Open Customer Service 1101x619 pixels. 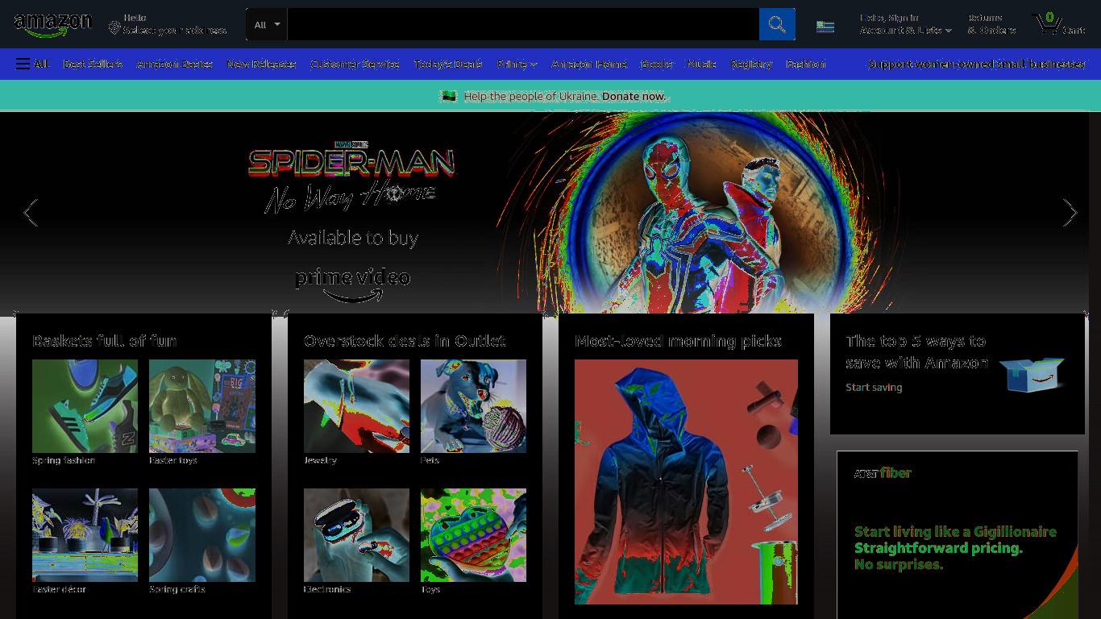(355, 64)
